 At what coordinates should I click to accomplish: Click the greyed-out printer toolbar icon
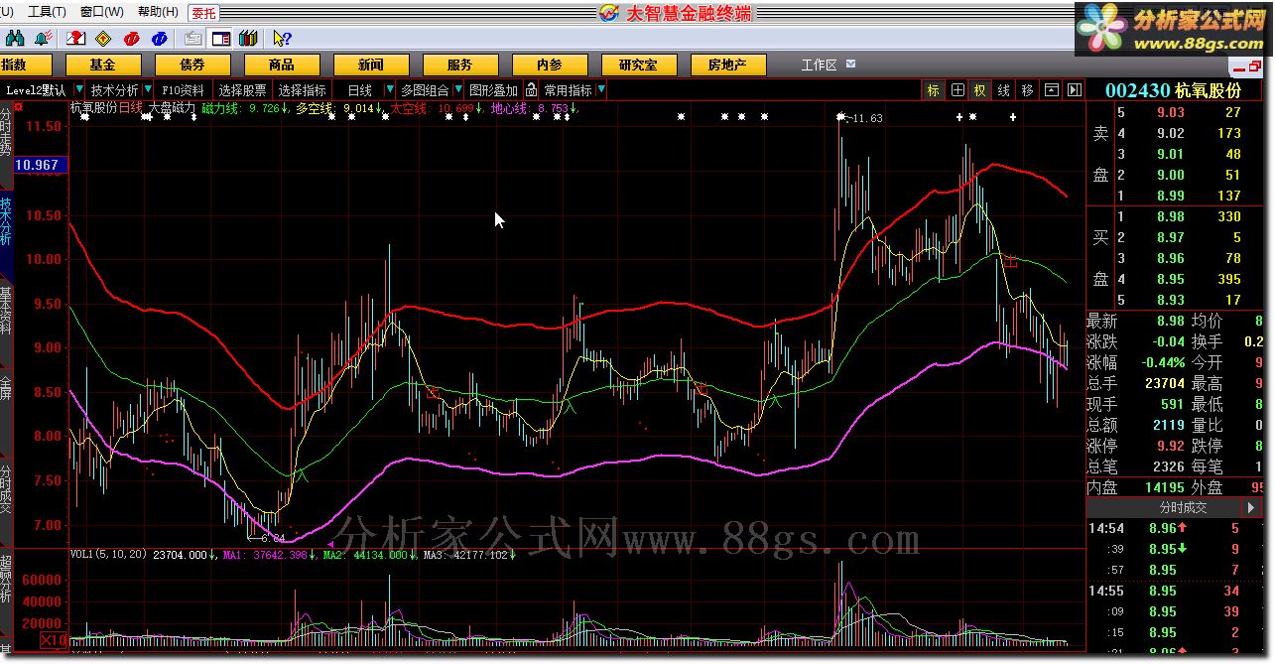(x=193, y=39)
